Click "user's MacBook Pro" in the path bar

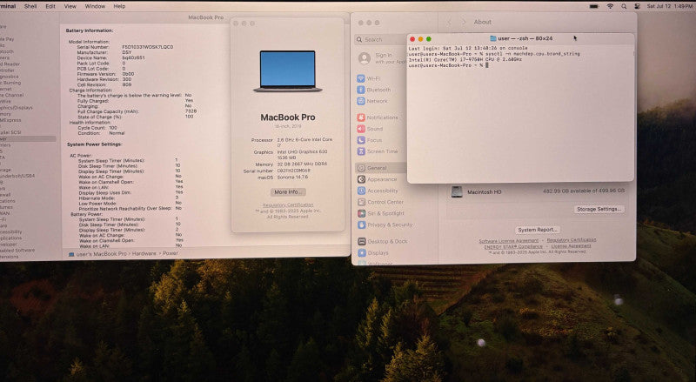[101, 254]
